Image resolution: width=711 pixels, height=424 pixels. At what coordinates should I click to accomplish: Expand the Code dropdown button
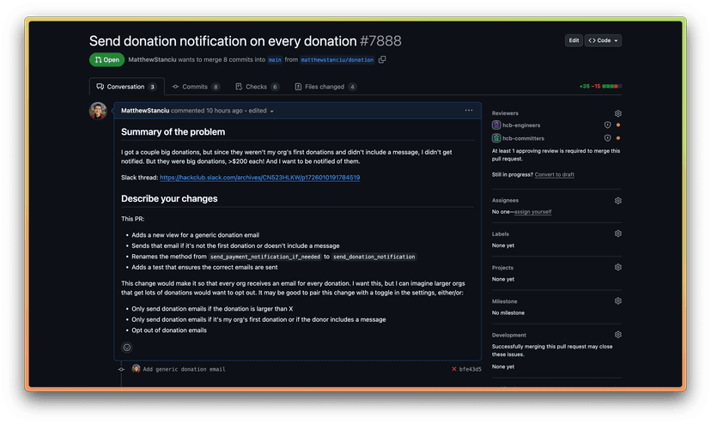pyautogui.click(x=604, y=40)
